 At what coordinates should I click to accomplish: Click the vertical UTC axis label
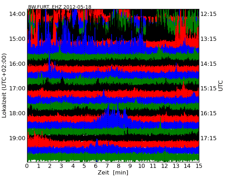click(x=220, y=86)
